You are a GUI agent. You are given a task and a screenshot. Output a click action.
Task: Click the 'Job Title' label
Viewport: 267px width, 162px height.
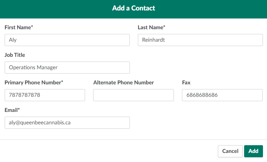(15, 55)
